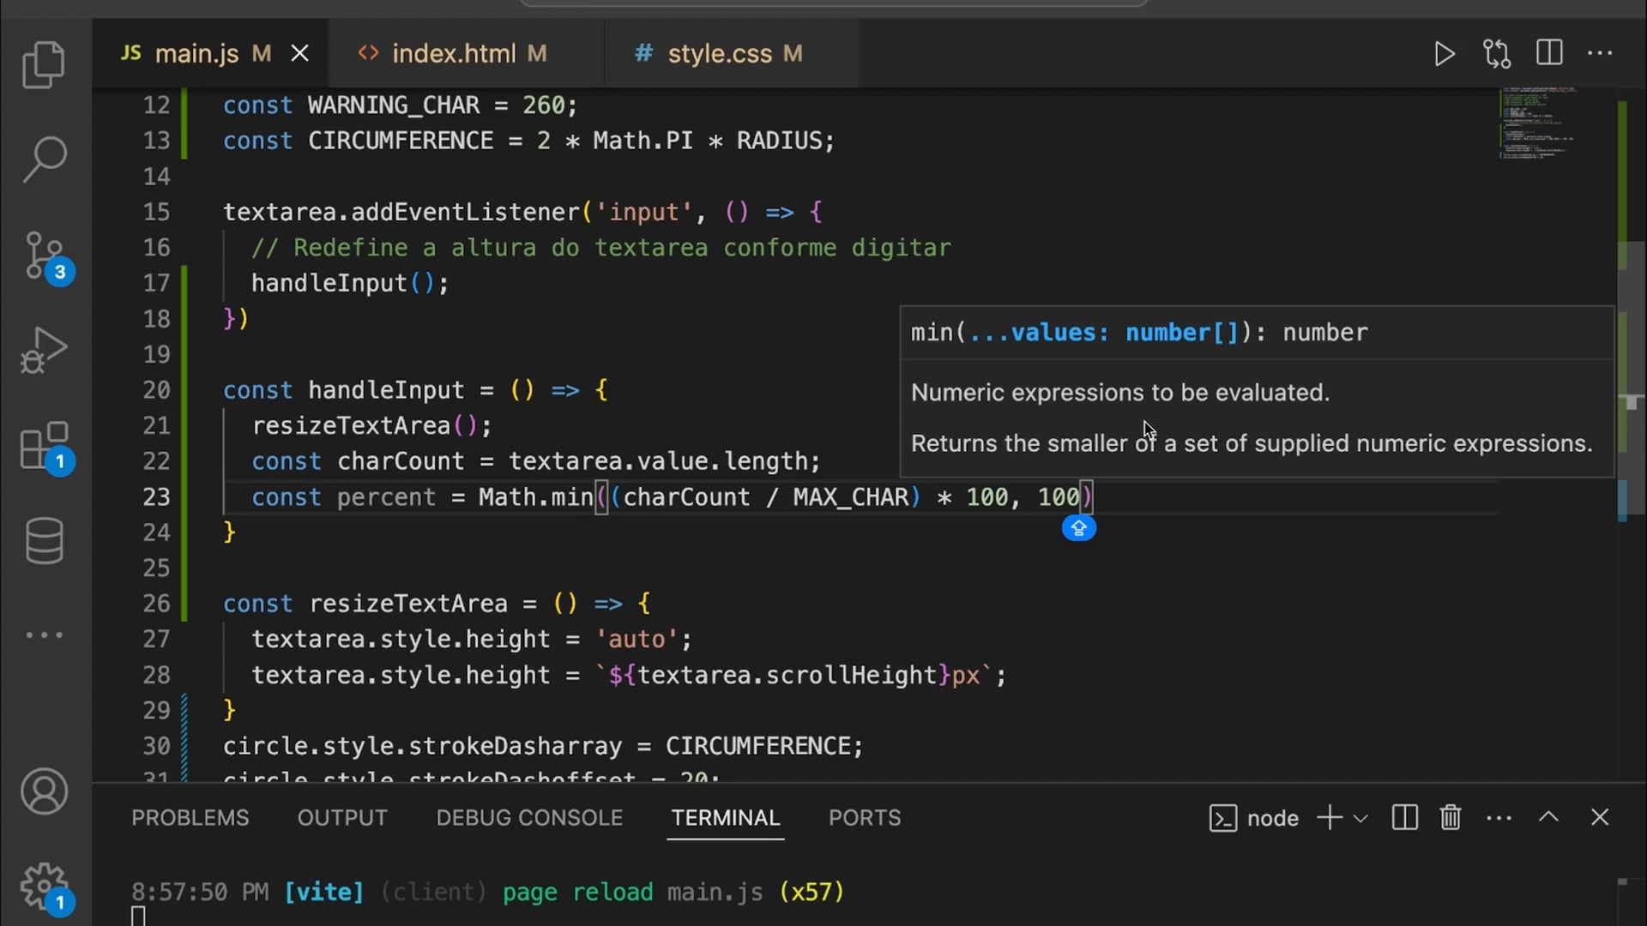Switch to the index.html tab
This screenshot has height=926, width=1647.
pyautogui.click(x=453, y=54)
